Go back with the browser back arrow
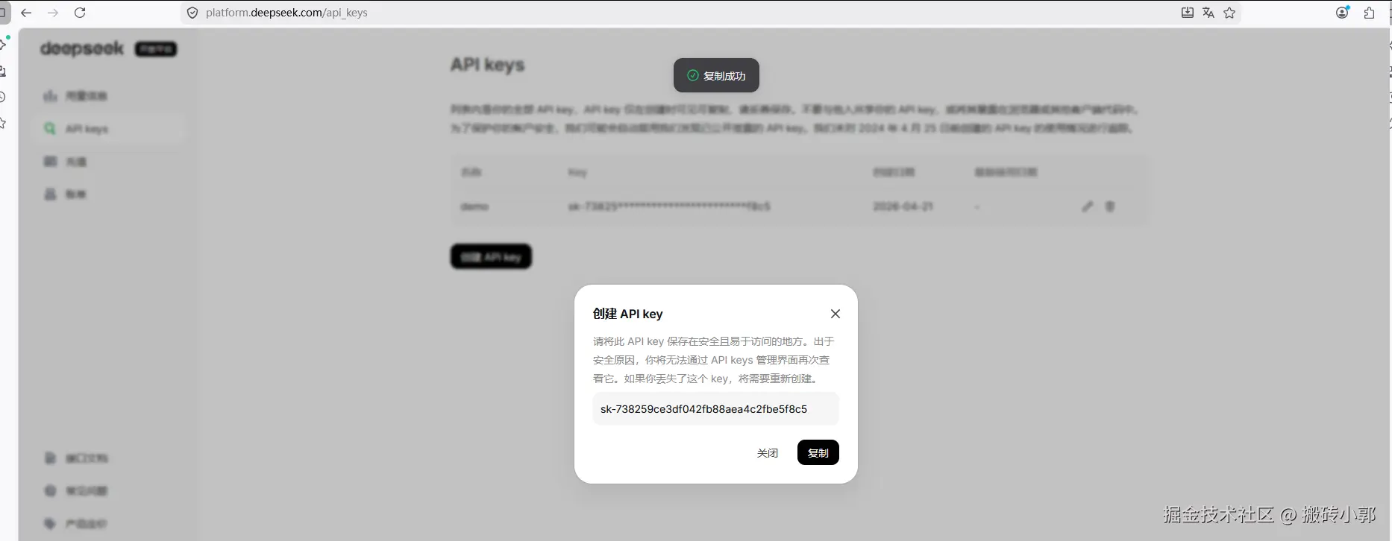This screenshot has height=541, width=1392. [26, 13]
